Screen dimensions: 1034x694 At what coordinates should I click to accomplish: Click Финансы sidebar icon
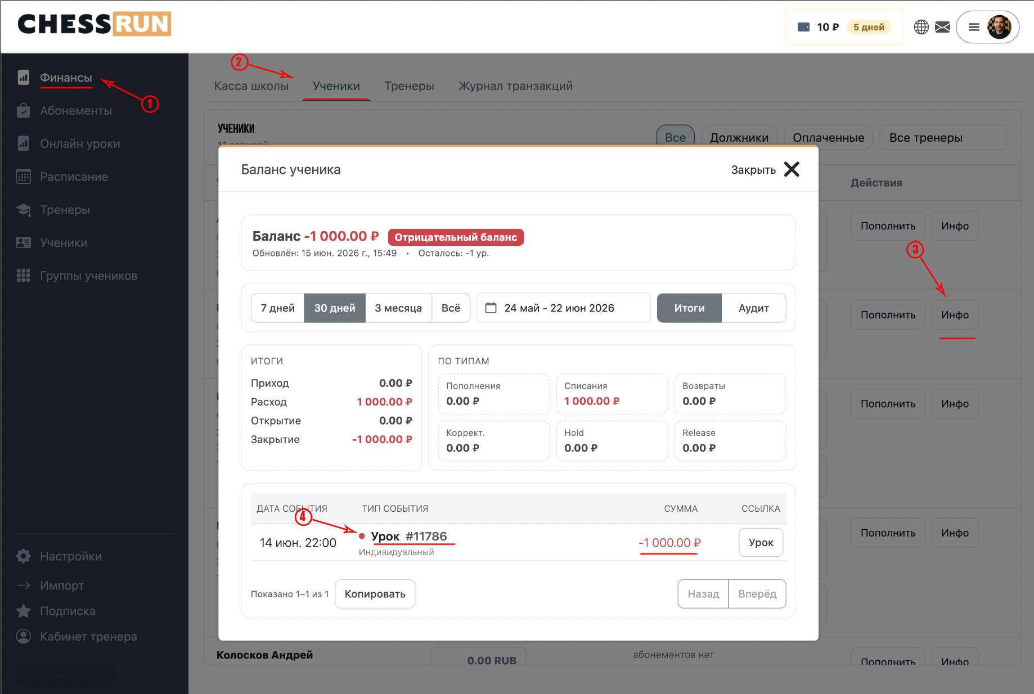pyautogui.click(x=23, y=78)
